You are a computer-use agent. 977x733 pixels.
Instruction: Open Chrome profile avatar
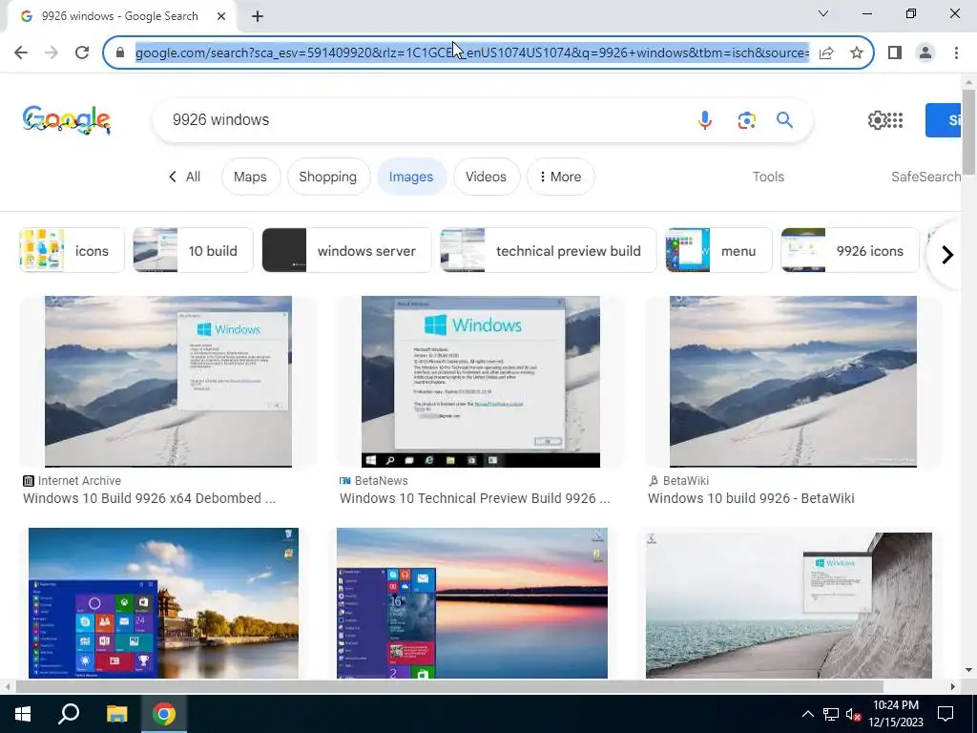[x=925, y=52]
